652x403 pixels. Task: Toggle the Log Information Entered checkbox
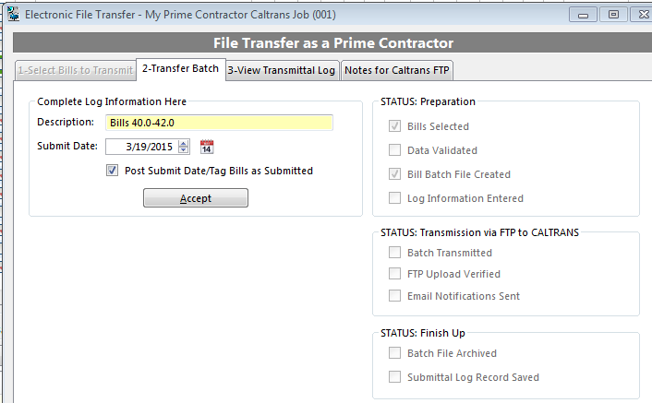click(394, 198)
